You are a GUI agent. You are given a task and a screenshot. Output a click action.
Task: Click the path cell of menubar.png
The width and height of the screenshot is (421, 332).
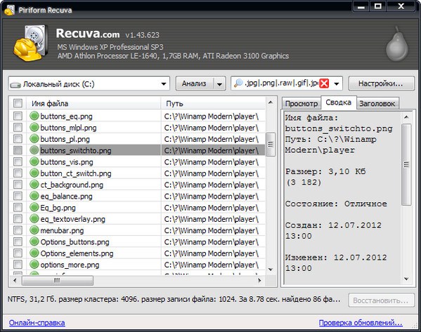212,230
